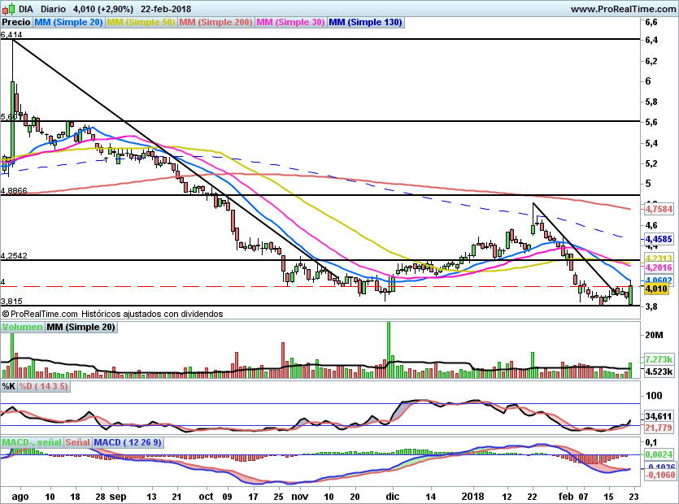The width and height of the screenshot is (679, 504).
Task: Click the 4,010 (+2,90%) quote text
Action: point(103,9)
